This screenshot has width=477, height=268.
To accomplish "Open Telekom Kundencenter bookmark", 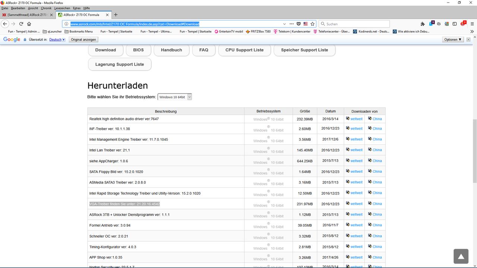I will tap(292, 32).
